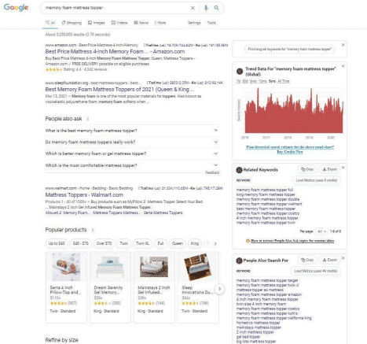Open the Sleep Innovations product image
The image size is (367, 344).
[198, 267]
